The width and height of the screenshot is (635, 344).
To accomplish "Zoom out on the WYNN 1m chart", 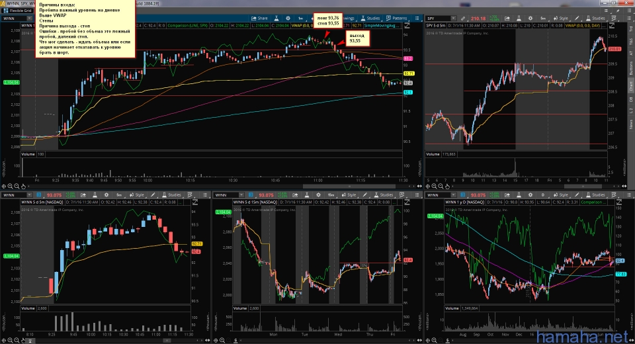I will [17, 186].
